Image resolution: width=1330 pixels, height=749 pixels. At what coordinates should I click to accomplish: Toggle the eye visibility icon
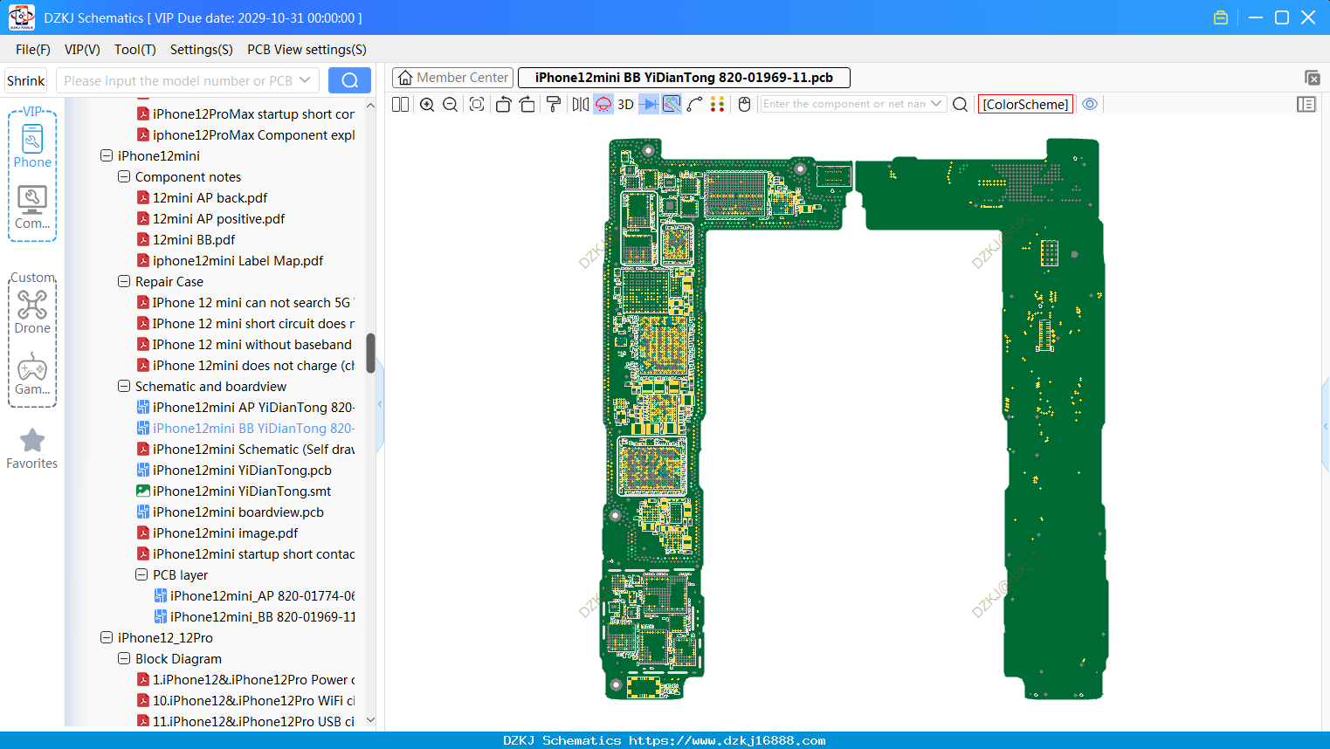tap(1090, 104)
